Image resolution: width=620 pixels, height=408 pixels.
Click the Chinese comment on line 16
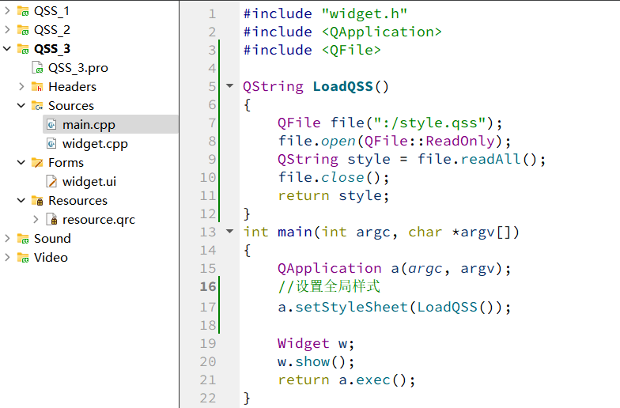[x=329, y=286]
